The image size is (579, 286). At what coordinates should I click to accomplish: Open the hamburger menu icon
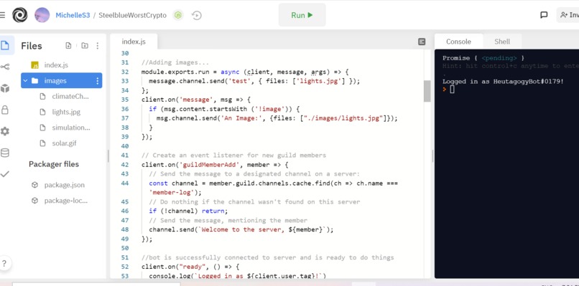(x=2, y=15)
